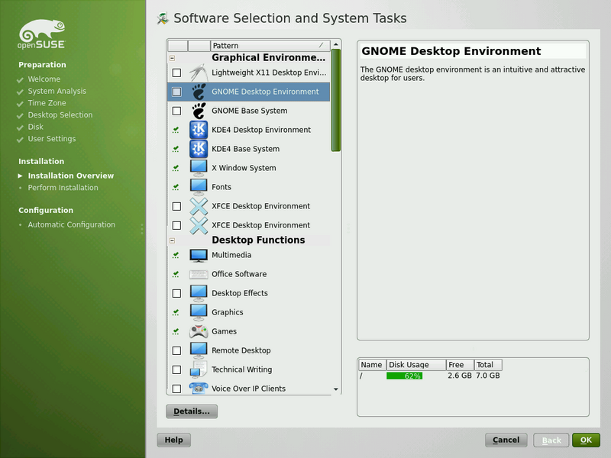Toggle the Games status mark
Image resolution: width=611 pixels, height=458 pixels.
(x=176, y=331)
